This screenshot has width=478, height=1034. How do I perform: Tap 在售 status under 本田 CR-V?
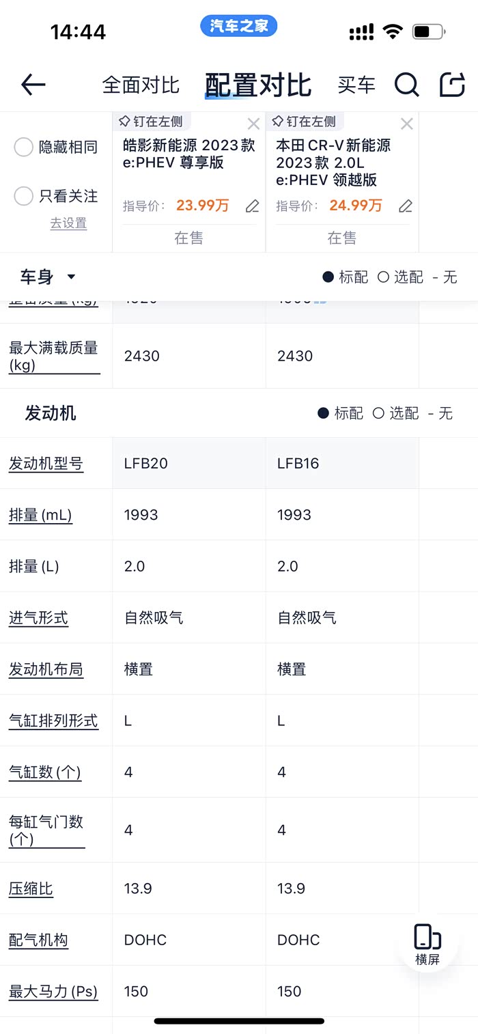(342, 238)
